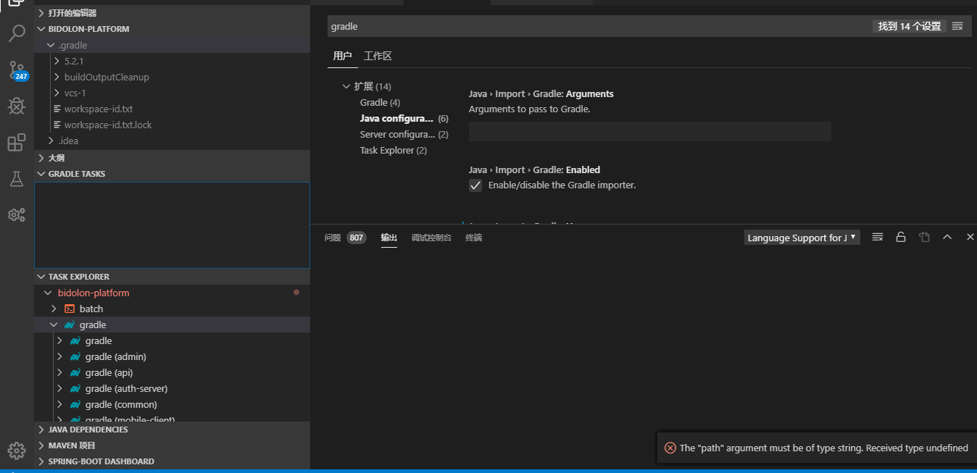Toggle lock scrolling in the Output panel
Image resolution: width=977 pixels, height=473 pixels.
click(x=901, y=237)
